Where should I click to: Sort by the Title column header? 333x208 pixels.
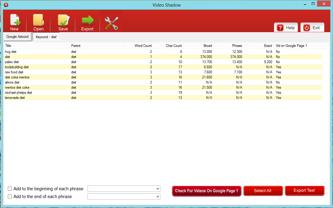37,46
